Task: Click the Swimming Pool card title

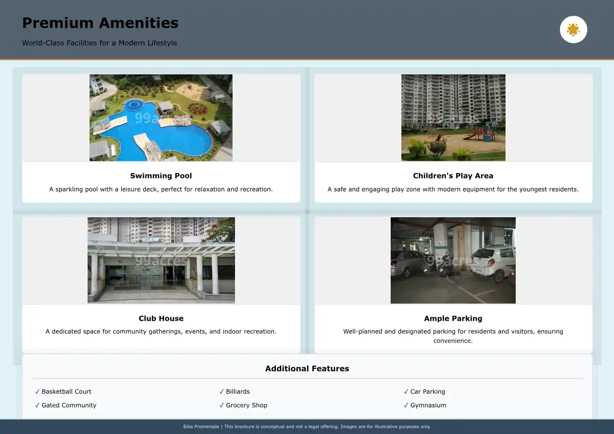Action: click(161, 176)
